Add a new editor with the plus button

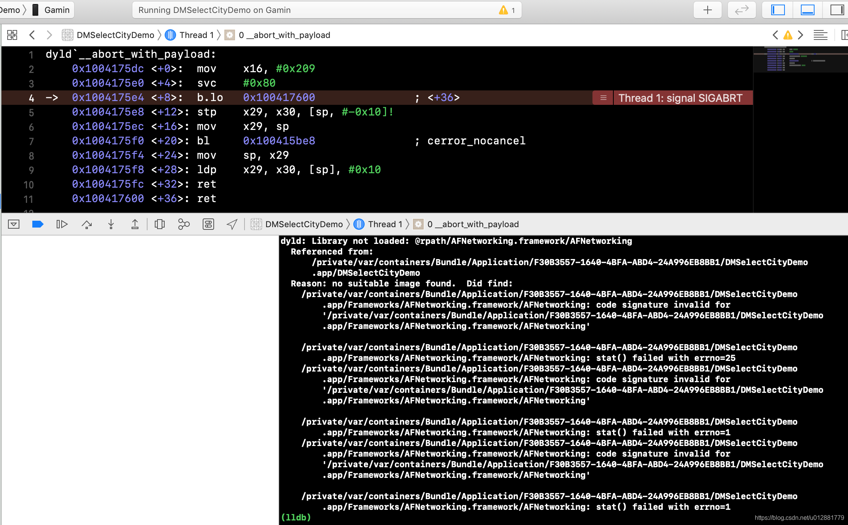(707, 10)
